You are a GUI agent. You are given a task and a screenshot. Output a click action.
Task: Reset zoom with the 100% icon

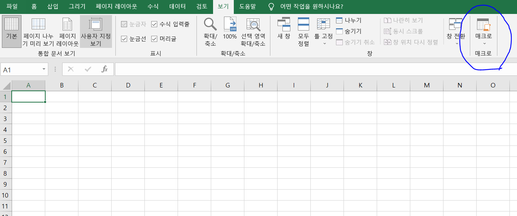(230, 25)
